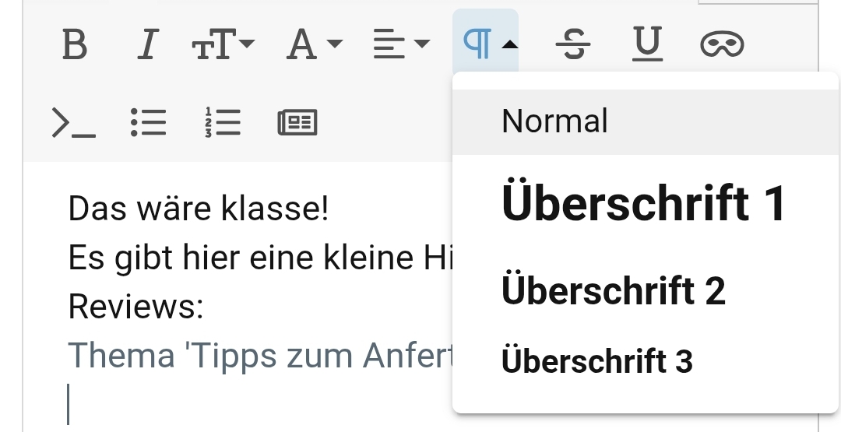Screen dimensions: 841x432
Task: Toggle bold formatting
Action: 74,45
